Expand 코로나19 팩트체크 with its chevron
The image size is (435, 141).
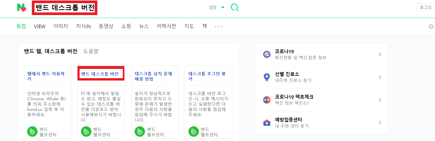pyautogui.click(x=380, y=100)
